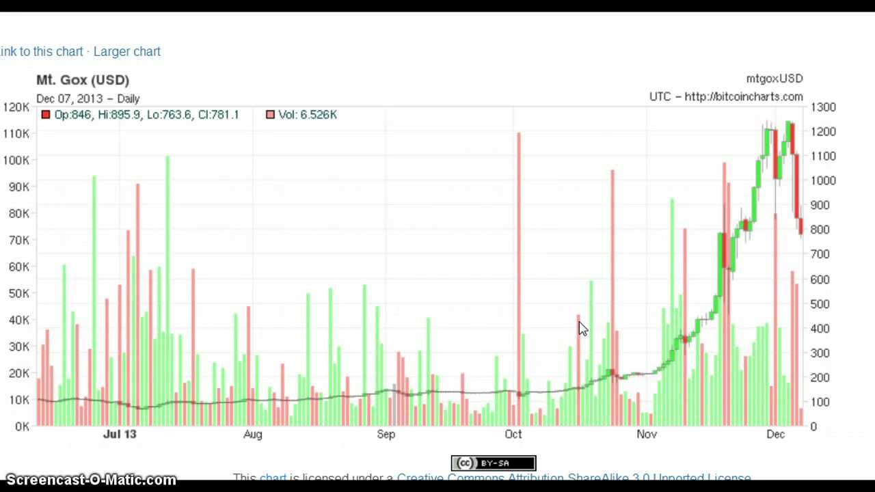Click the '30K' volume axis label

coord(19,346)
